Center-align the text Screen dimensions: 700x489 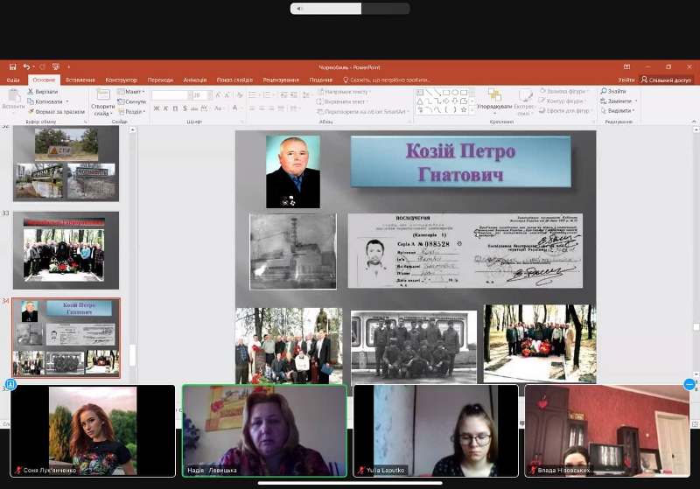[x=262, y=108]
